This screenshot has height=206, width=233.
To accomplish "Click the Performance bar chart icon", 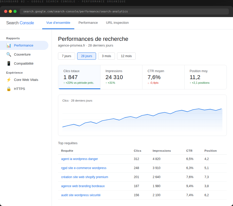I will 9,45.
